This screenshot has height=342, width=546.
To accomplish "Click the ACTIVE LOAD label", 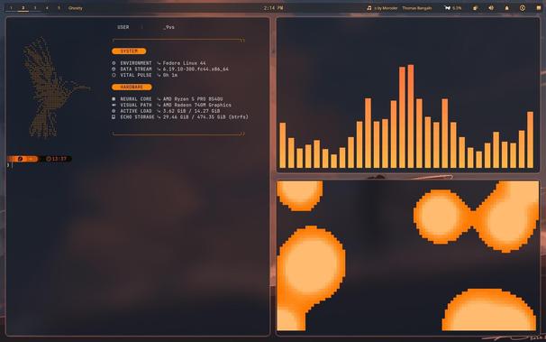I will click(136, 111).
